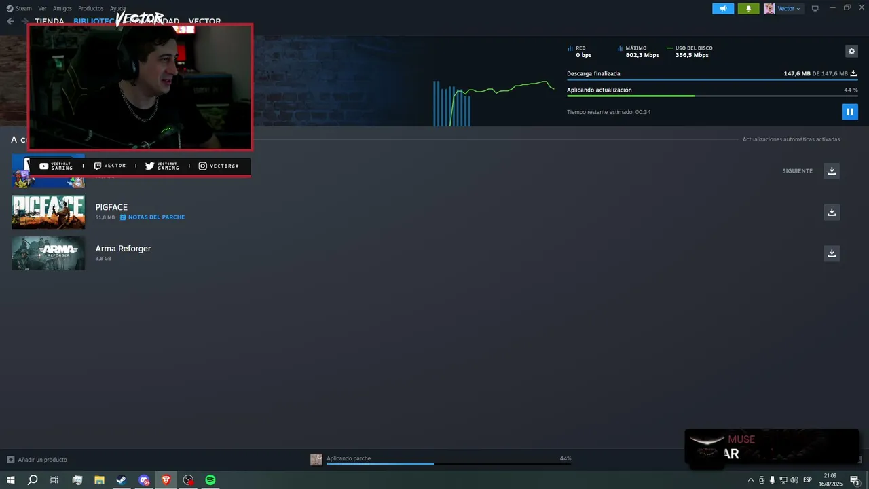The image size is (869, 489).
Task: Click the MÁXIMO peak speed legend
Action: click(638, 52)
